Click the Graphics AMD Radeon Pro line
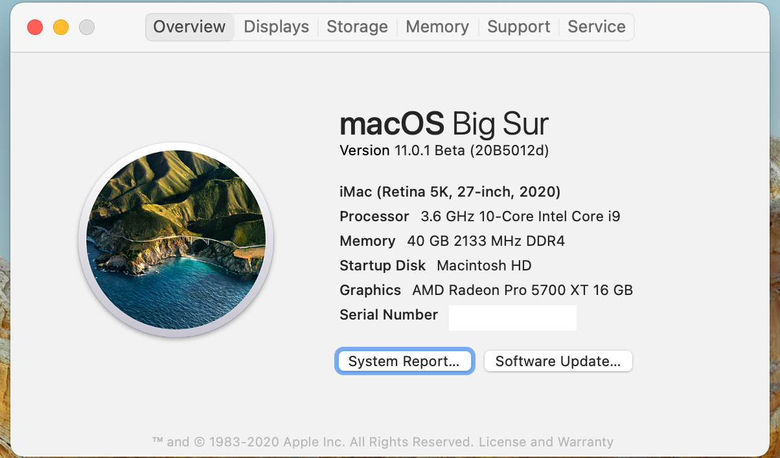The width and height of the screenshot is (780, 458). 486,290
